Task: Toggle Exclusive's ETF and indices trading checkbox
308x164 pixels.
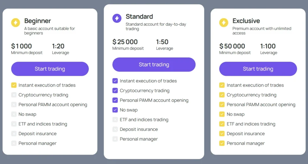Action: [x=222, y=124]
